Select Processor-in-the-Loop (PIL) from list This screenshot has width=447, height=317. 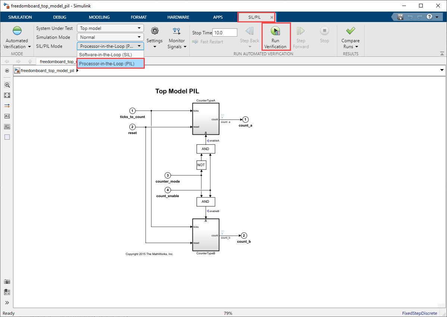[106, 64]
